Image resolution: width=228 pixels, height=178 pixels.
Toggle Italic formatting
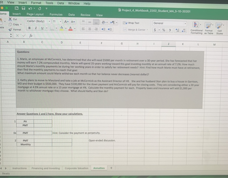point(36,28)
